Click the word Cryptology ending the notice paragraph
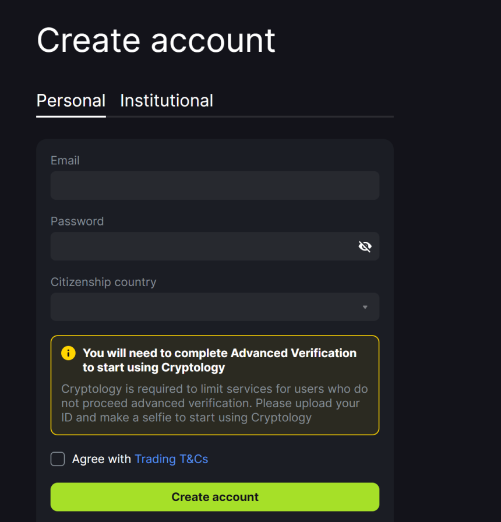The height and width of the screenshot is (522, 501). click(x=281, y=417)
